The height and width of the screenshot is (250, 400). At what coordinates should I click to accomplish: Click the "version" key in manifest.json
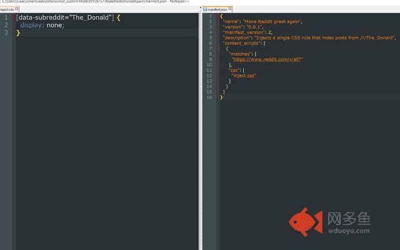coord(232,27)
